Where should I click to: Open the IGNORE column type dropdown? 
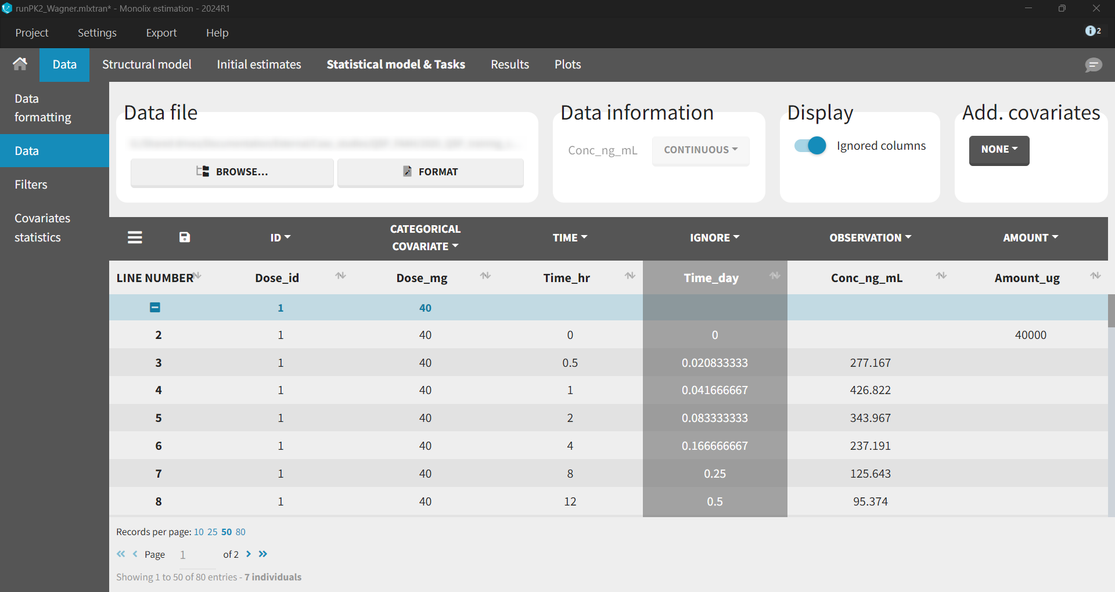click(x=714, y=238)
